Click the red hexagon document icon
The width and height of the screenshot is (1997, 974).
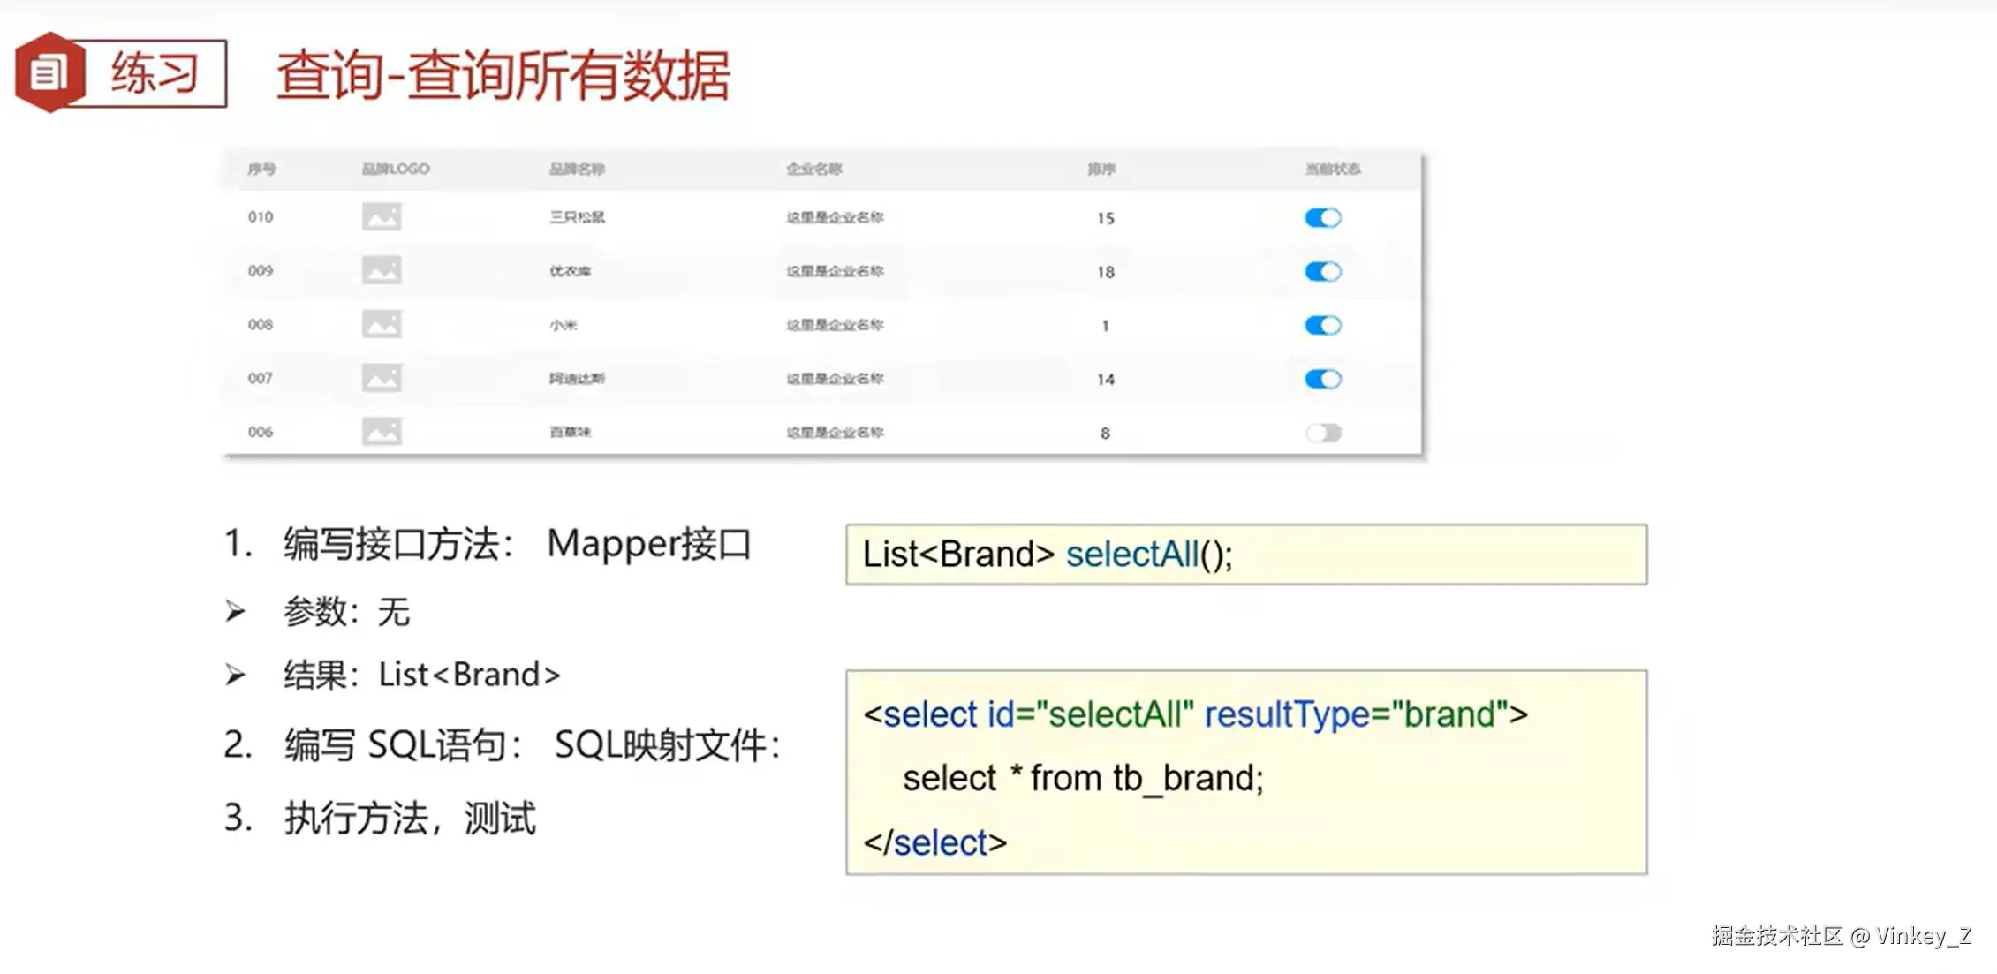tap(49, 72)
